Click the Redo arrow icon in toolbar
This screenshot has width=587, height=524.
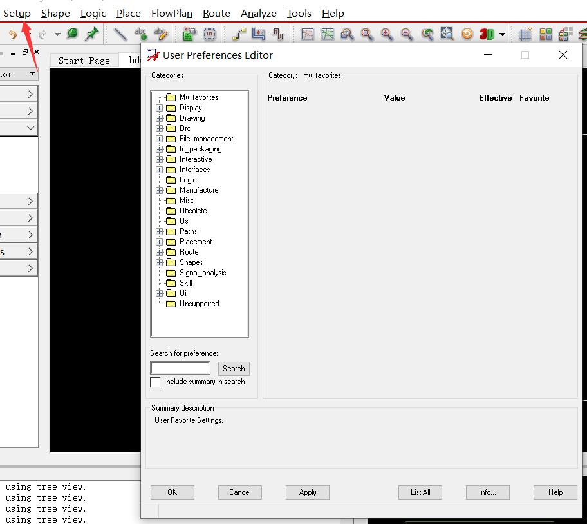pos(42,35)
